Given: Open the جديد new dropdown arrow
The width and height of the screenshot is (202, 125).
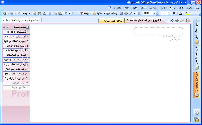Looking at the screenshot, I should [x=29, y=13].
